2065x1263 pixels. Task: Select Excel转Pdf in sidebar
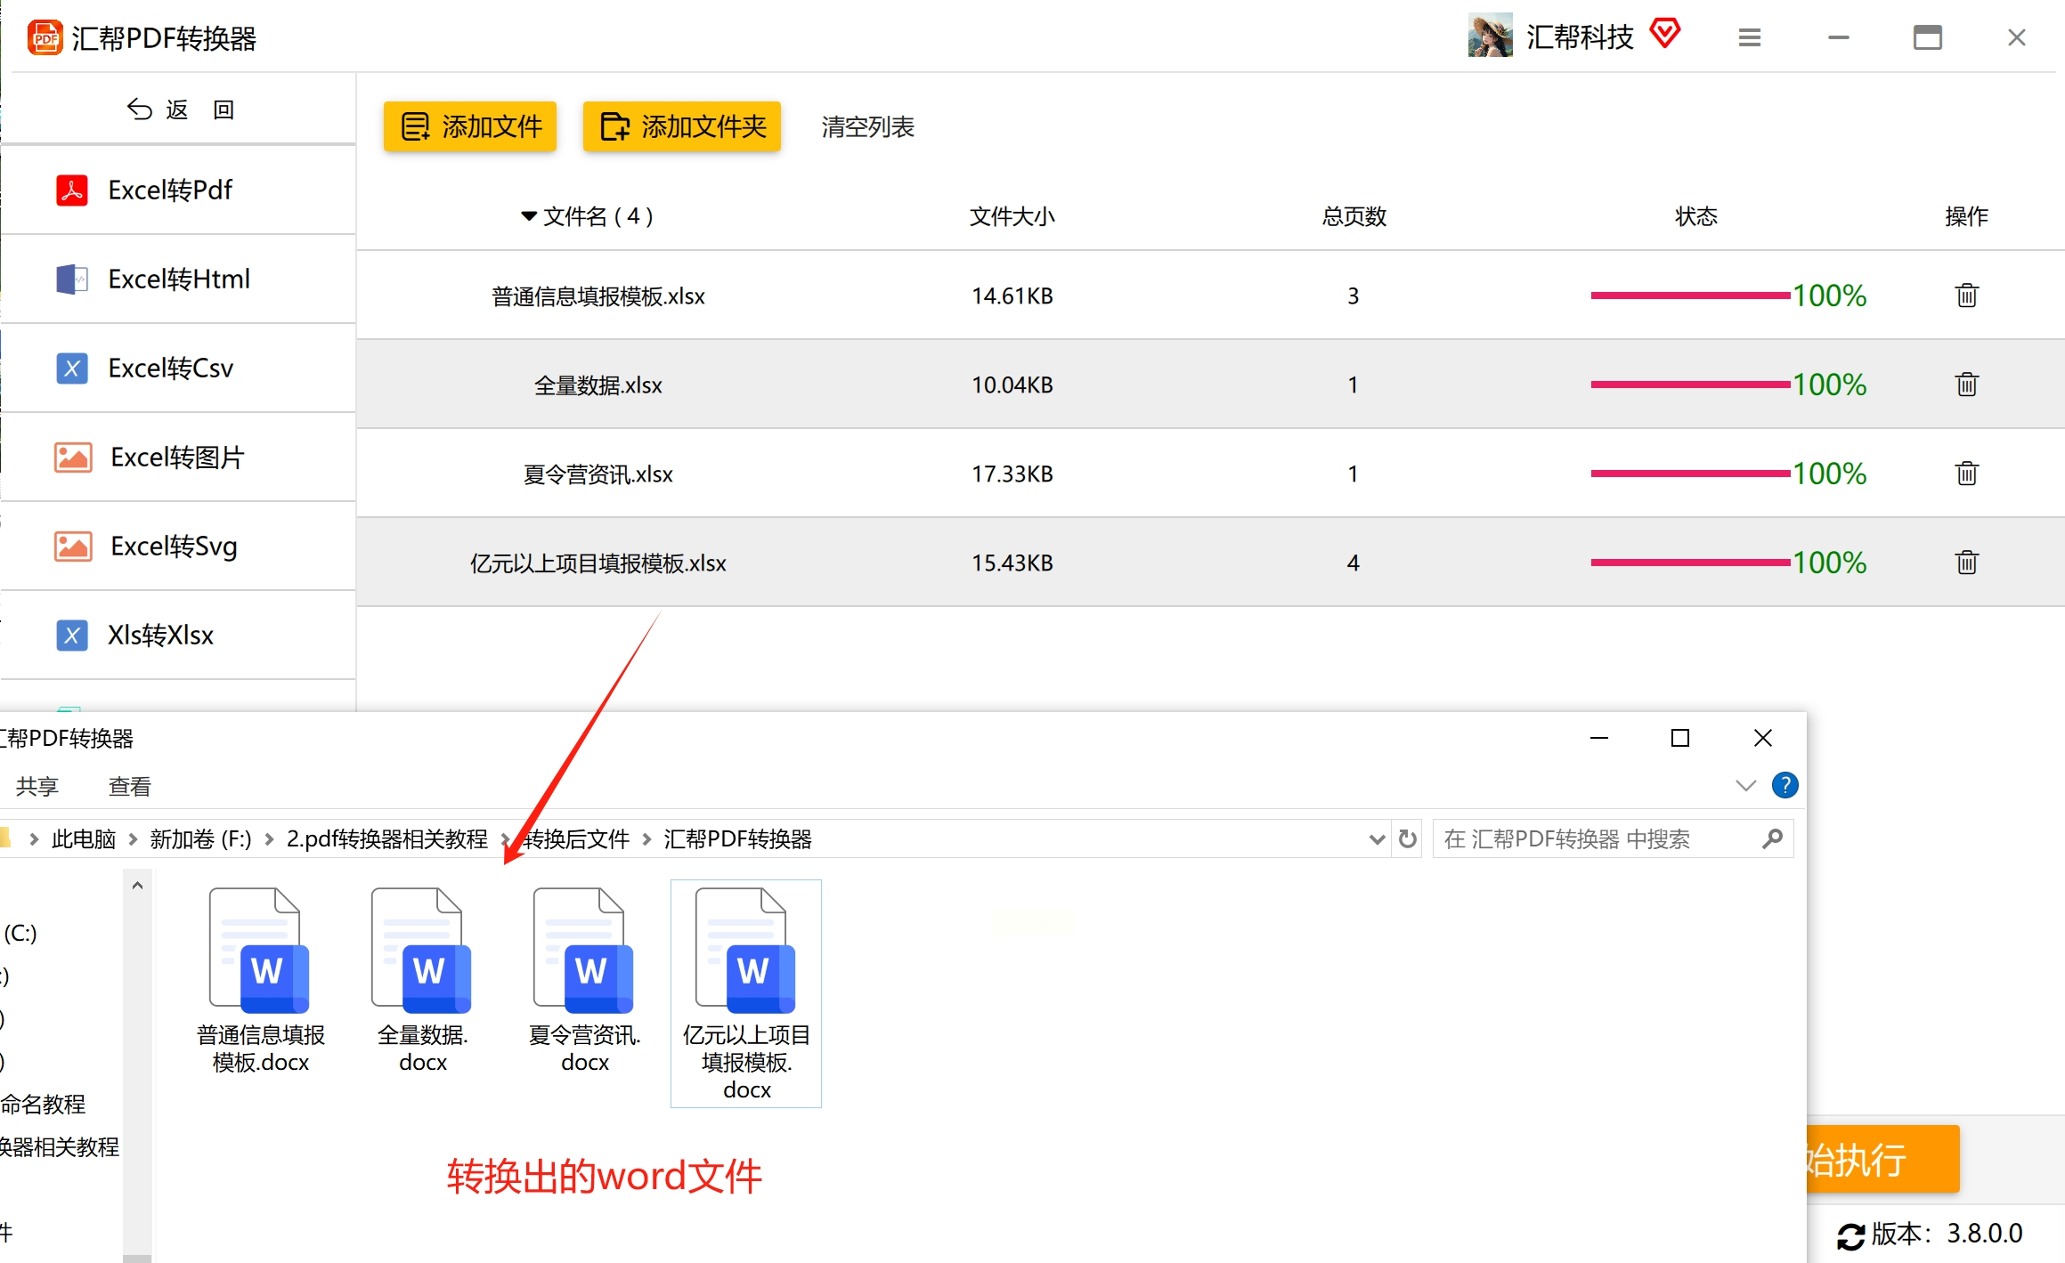169,190
